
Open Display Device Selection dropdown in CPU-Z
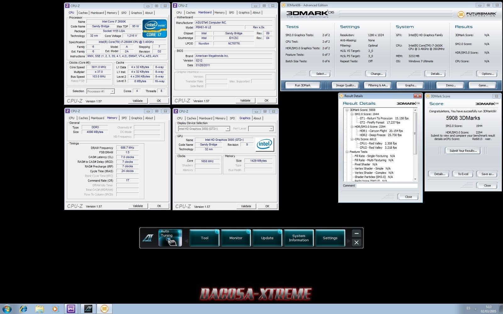point(204,129)
